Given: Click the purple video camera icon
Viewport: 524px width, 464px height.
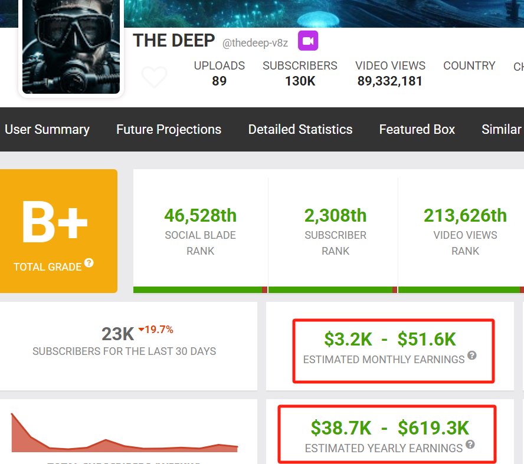Looking at the screenshot, I should click(308, 41).
